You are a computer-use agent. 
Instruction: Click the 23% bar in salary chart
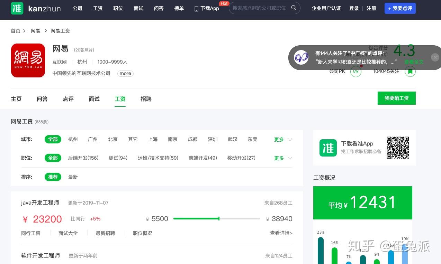[321, 251]
